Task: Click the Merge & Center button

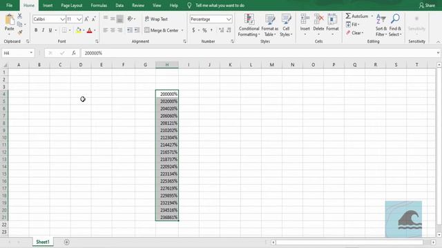Action: tap(162, 30)
